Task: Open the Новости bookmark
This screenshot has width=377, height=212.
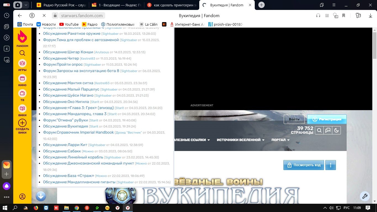Action: (46, 24)
